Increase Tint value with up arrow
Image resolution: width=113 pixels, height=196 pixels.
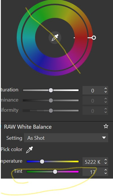(106, 170)
